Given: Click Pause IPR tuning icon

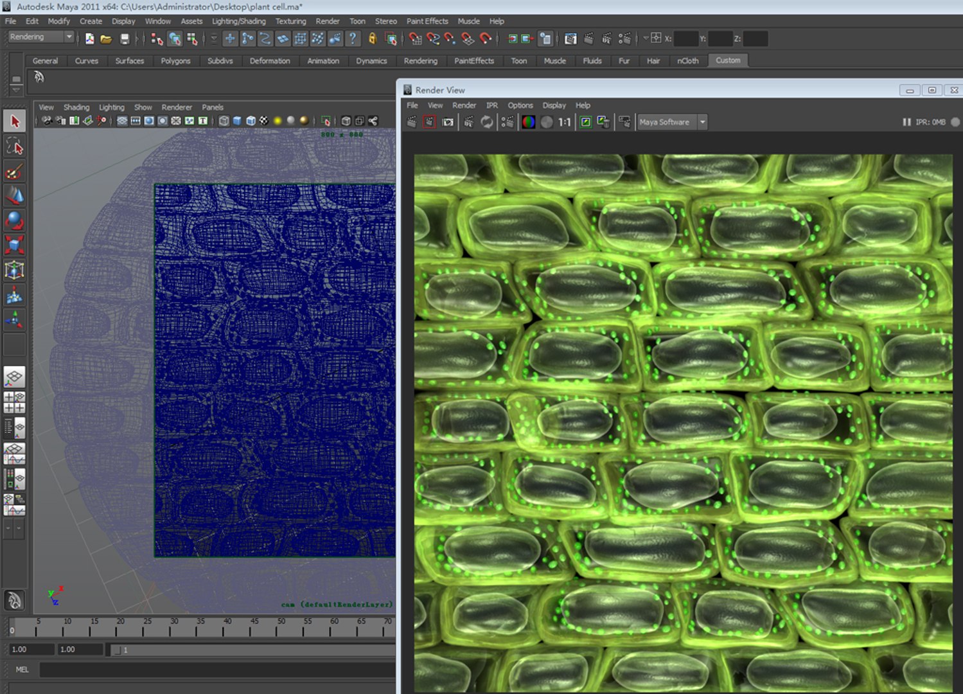Looking at the screenshot, I should 906,121.
